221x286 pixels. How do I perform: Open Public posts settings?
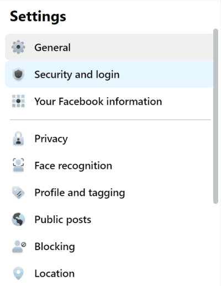point(109,219)
